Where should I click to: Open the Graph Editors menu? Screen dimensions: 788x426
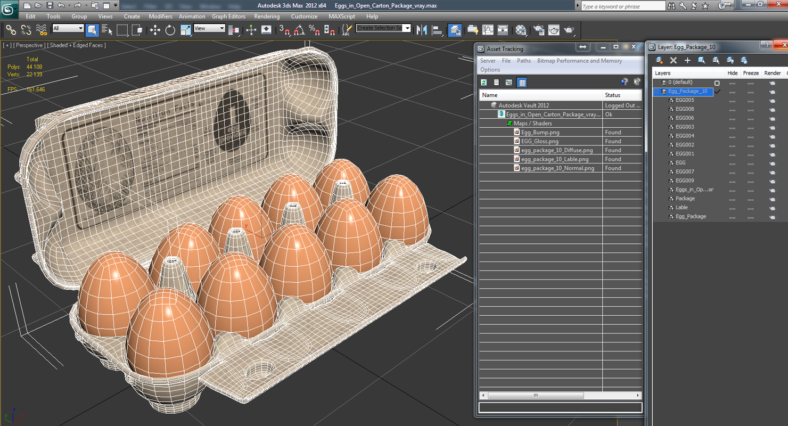point(228,17)
